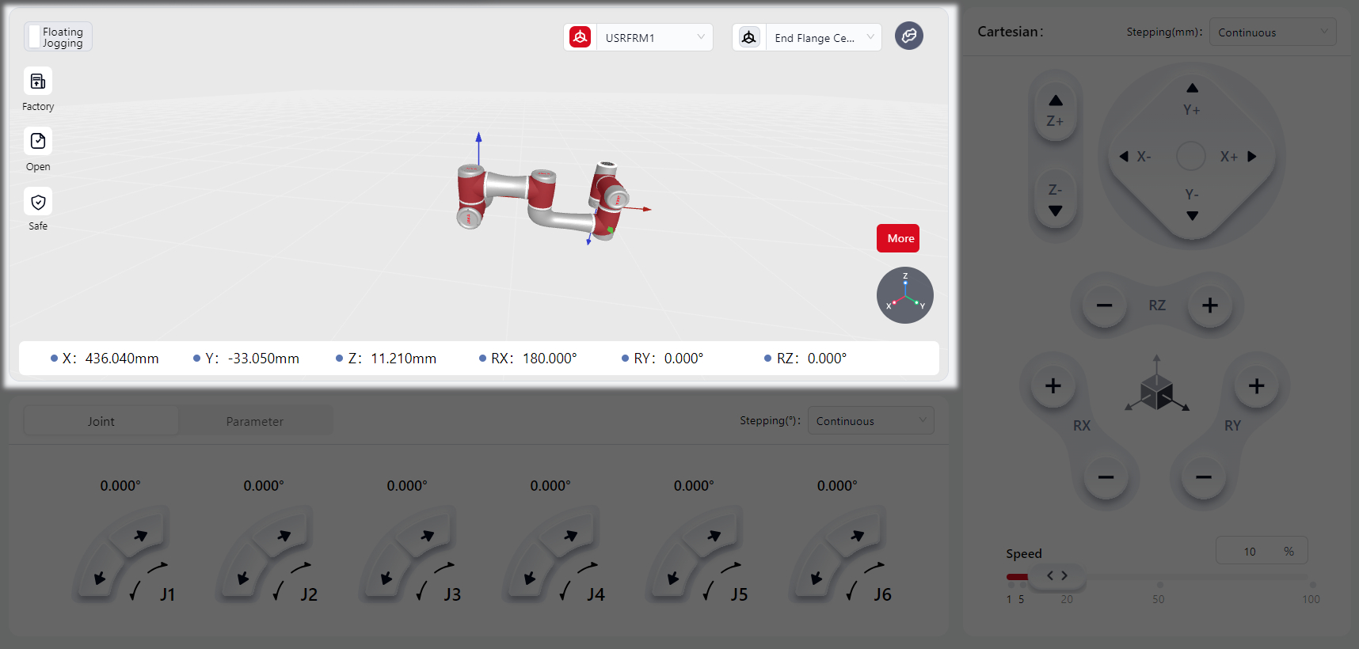Click the Safe shield icon

point(38,202)
